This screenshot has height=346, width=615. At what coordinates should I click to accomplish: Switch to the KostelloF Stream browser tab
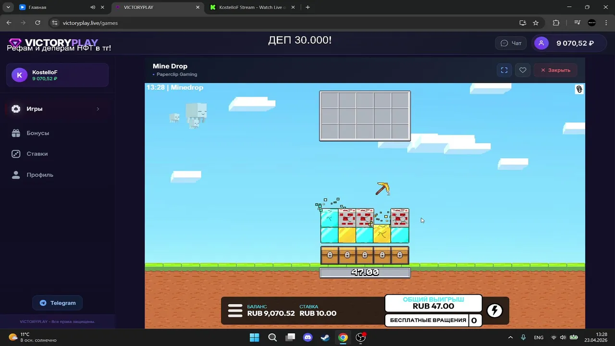(252, 7)
